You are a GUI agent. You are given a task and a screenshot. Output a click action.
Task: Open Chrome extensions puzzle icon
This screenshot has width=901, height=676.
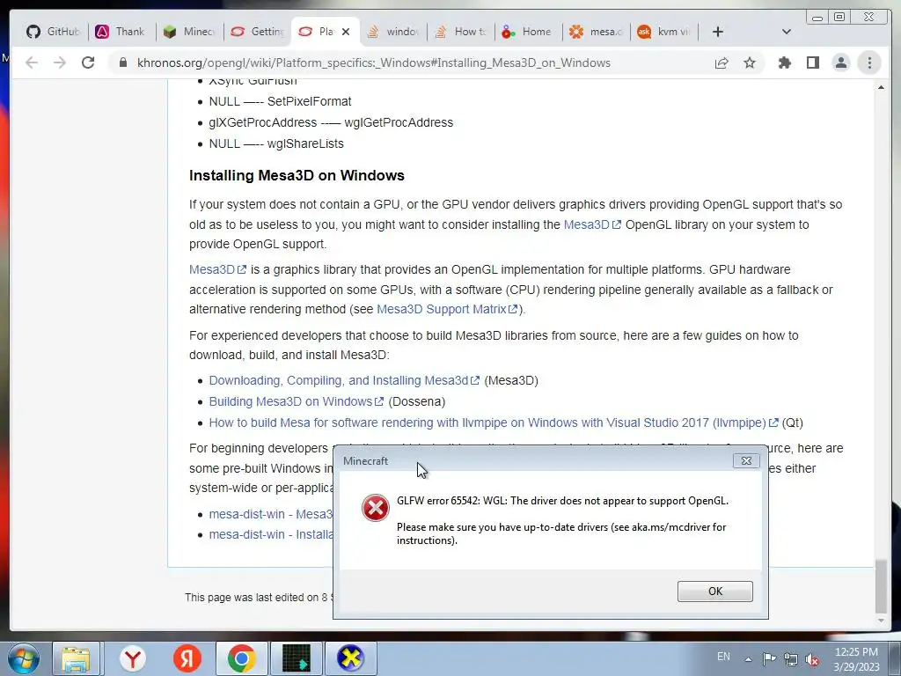(x=784, y=62)
